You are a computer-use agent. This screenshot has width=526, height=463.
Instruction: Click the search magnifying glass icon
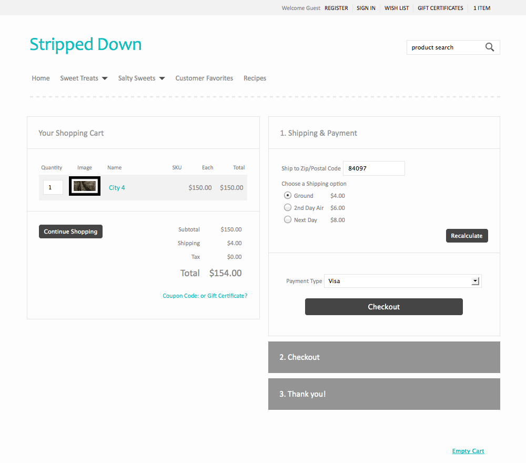(490, 47)
